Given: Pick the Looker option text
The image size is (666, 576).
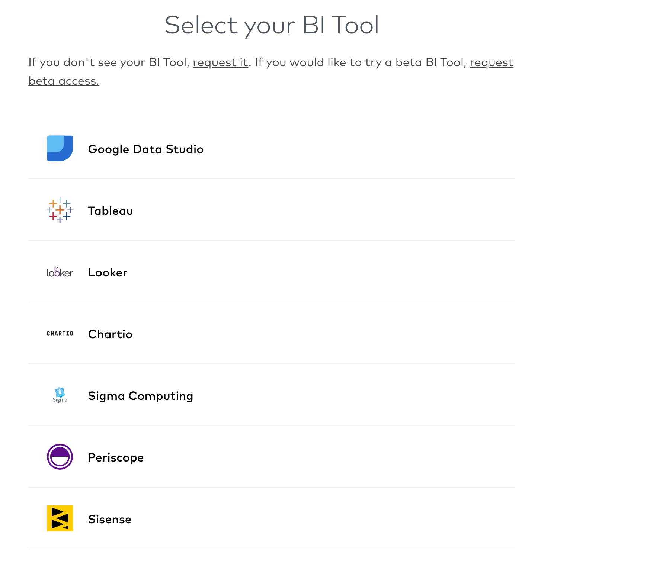Looking at the screenshot, I should [108, 272].
